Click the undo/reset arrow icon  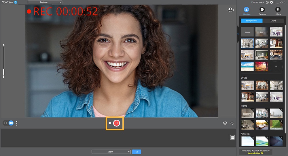232,123
